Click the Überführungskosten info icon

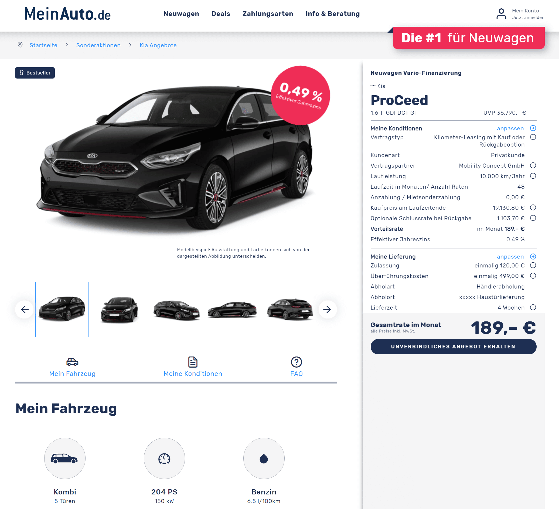[x=533, y=276]
